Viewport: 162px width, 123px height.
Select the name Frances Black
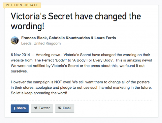tap(34, 38)
